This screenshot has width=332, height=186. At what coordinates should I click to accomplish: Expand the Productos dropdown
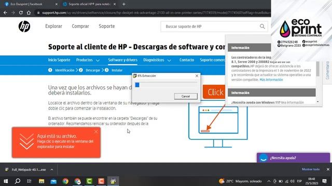(x=88, y=60)
